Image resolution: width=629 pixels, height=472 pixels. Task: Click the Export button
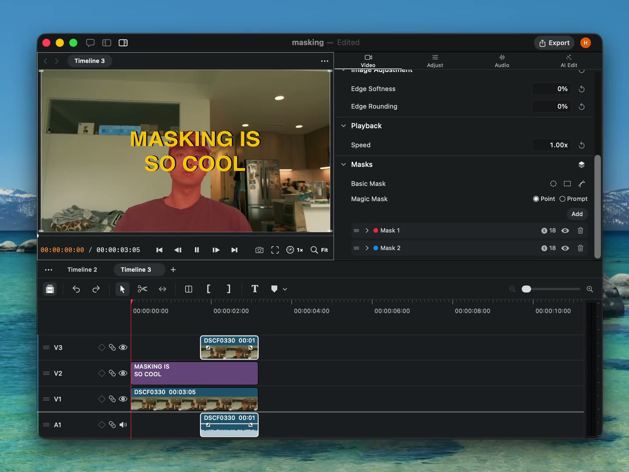coord(554,43)
